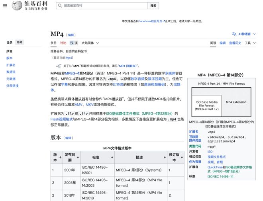Open the 编辑 tab
The height and width of the screenshot is (201, 263).
[x=223, y=43]
